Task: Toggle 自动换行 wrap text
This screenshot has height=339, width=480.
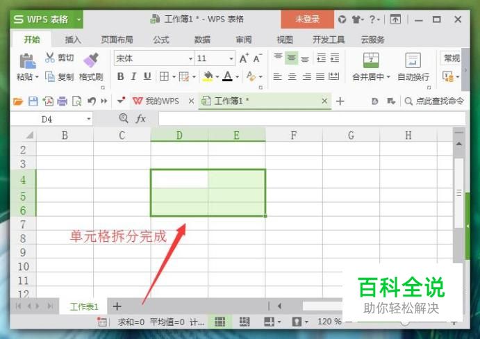Action: coord(413,67)
